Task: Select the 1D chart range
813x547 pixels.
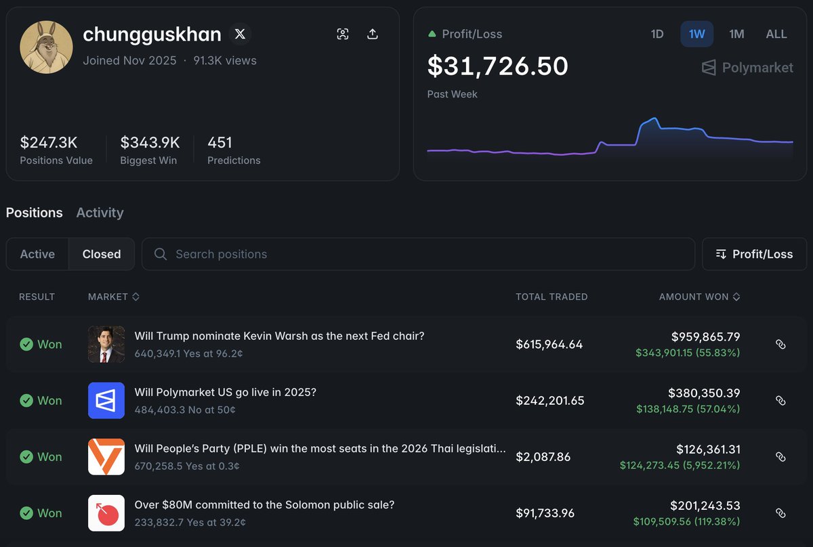Action: pyautogui.click(x=657, y=34)
